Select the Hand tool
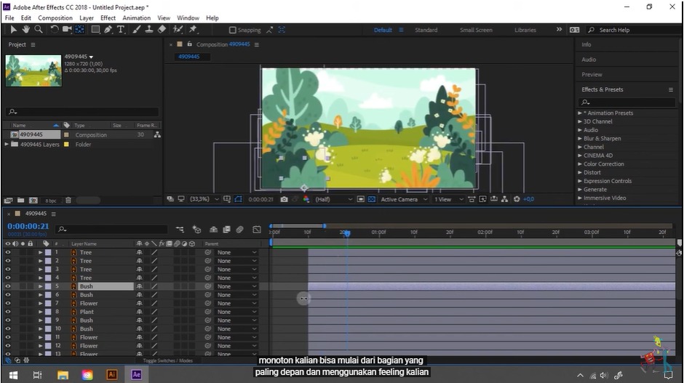This screenshot has height=383, width=684. [x=26, y=30]
